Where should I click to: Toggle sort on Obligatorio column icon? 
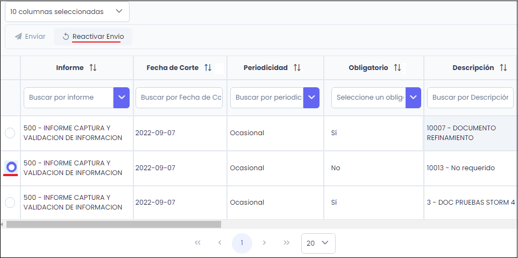tap(398, 68)
